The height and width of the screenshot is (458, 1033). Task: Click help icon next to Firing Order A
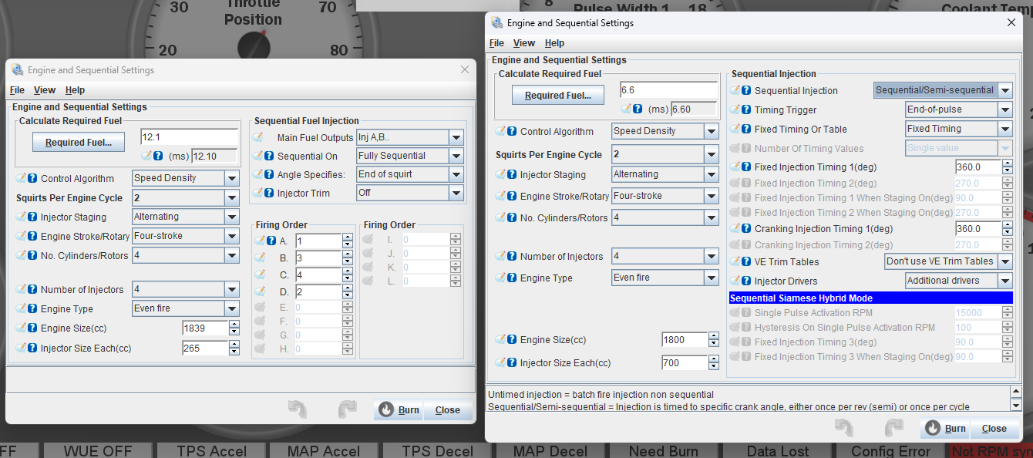tap(271, 241)
